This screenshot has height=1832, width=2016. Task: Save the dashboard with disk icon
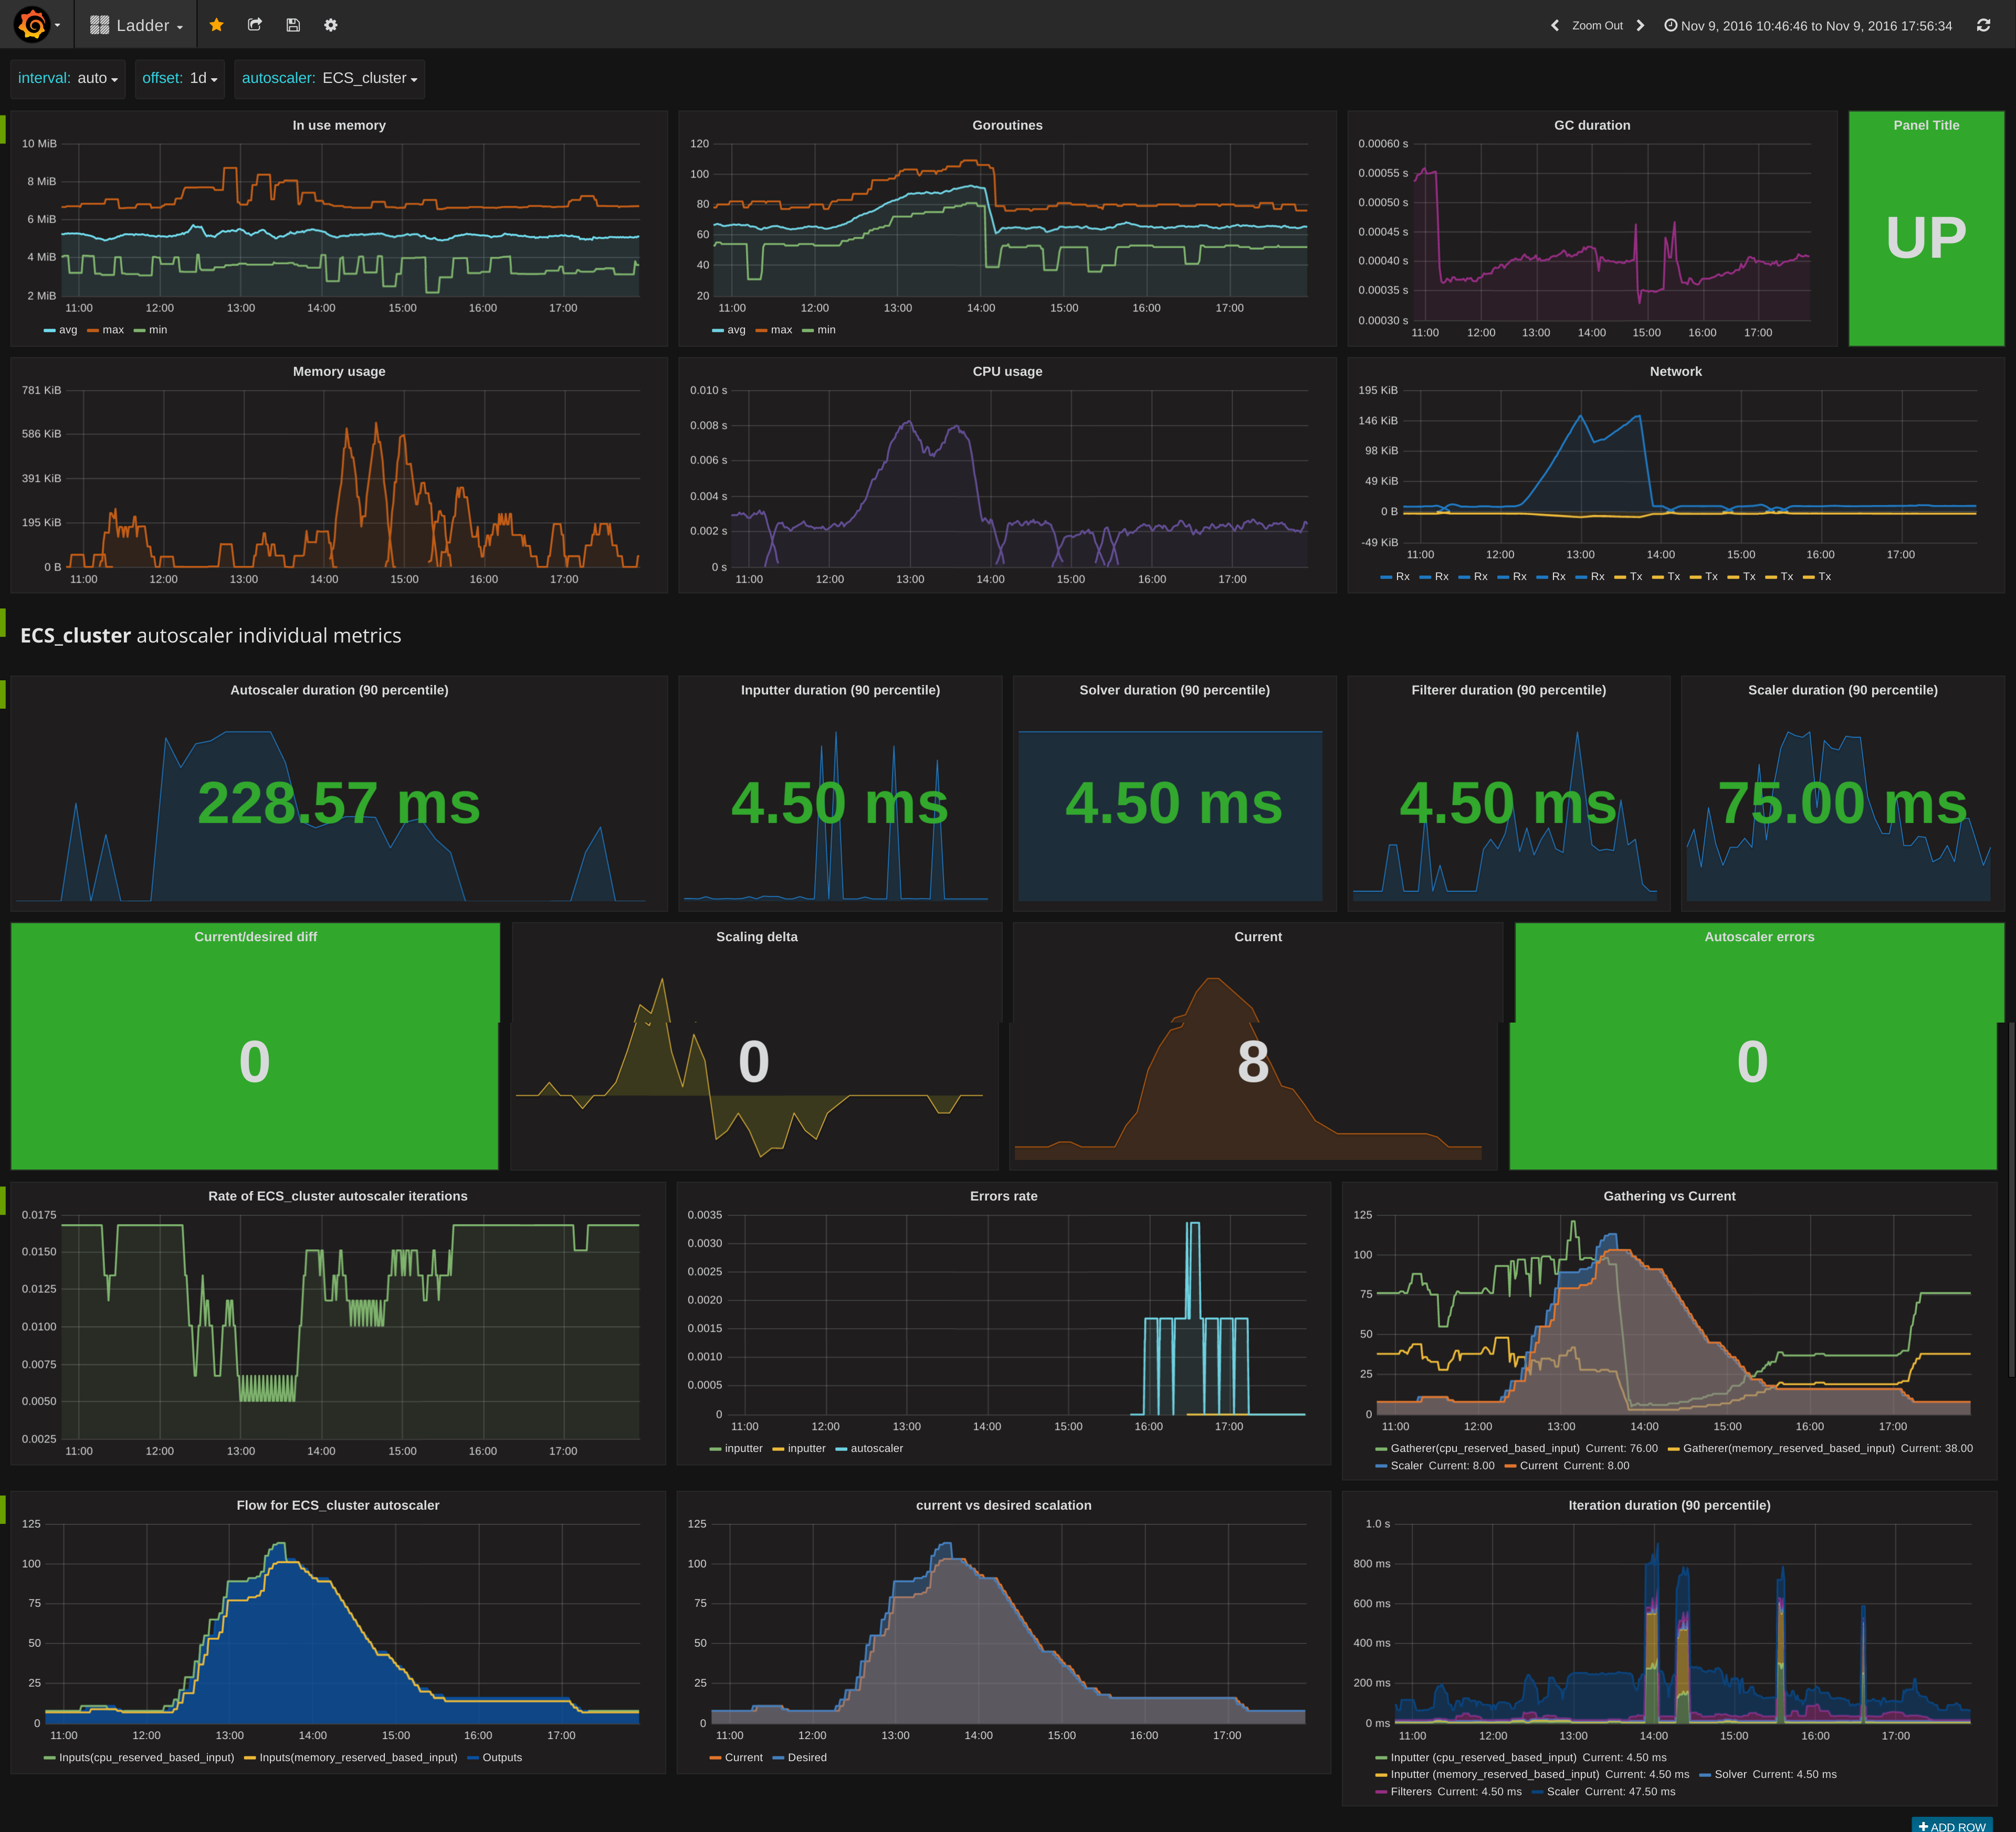click(293, 25)
